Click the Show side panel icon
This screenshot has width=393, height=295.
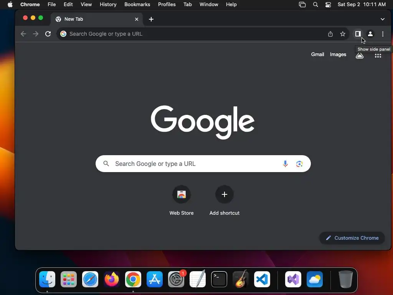point(358,34)
